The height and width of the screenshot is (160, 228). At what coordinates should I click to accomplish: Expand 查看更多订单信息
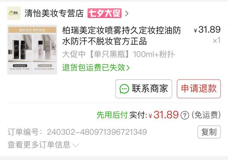(43, 145)
